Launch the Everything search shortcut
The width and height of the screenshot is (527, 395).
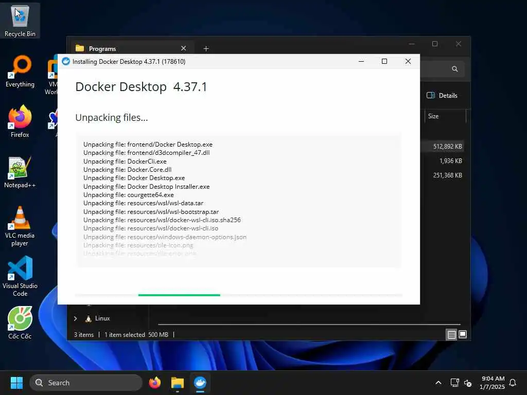tap(20, 71)
